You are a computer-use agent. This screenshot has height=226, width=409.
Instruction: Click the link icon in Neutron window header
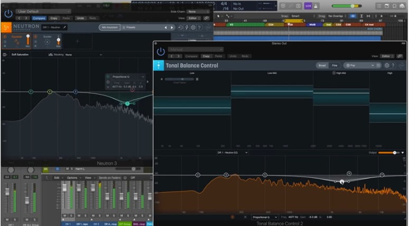tap(207, 18)
